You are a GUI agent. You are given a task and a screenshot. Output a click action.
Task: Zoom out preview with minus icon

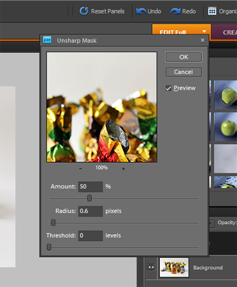(x=80, y=168)
